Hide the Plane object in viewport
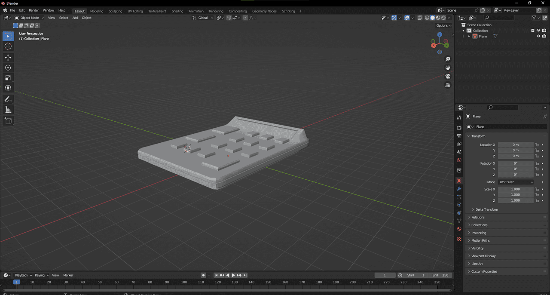This screenshot has width=550, height=295. pyautogui.click(x=538, y=37)
